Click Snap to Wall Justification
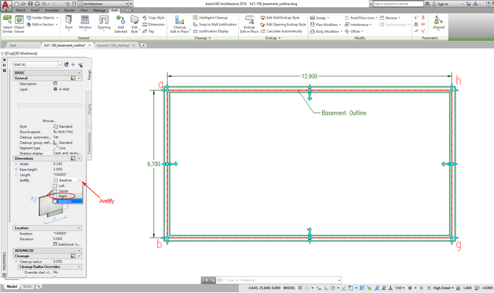 (214, 24)
